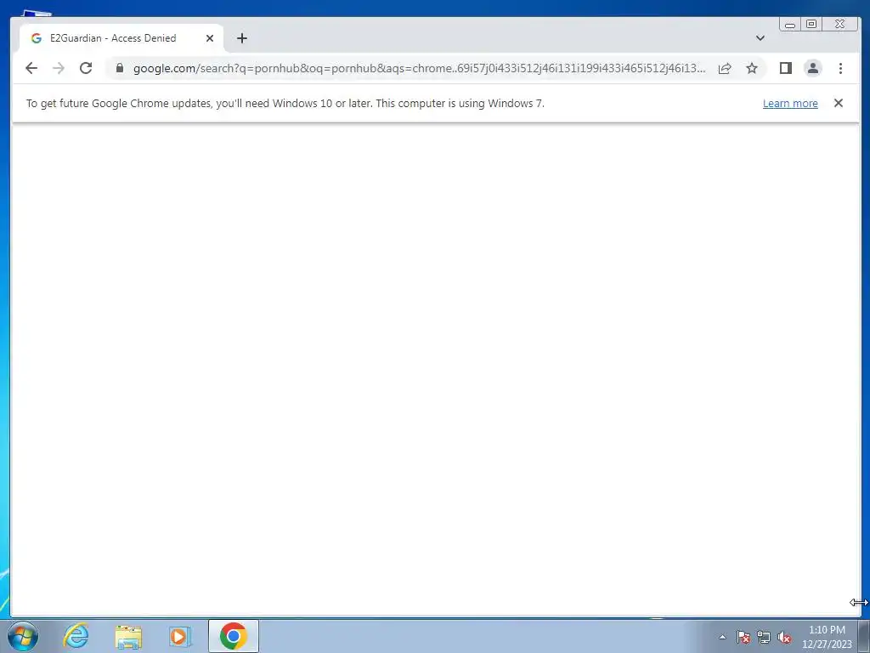
Task: Close the Chrome window
Action: [x=840, y=24]
